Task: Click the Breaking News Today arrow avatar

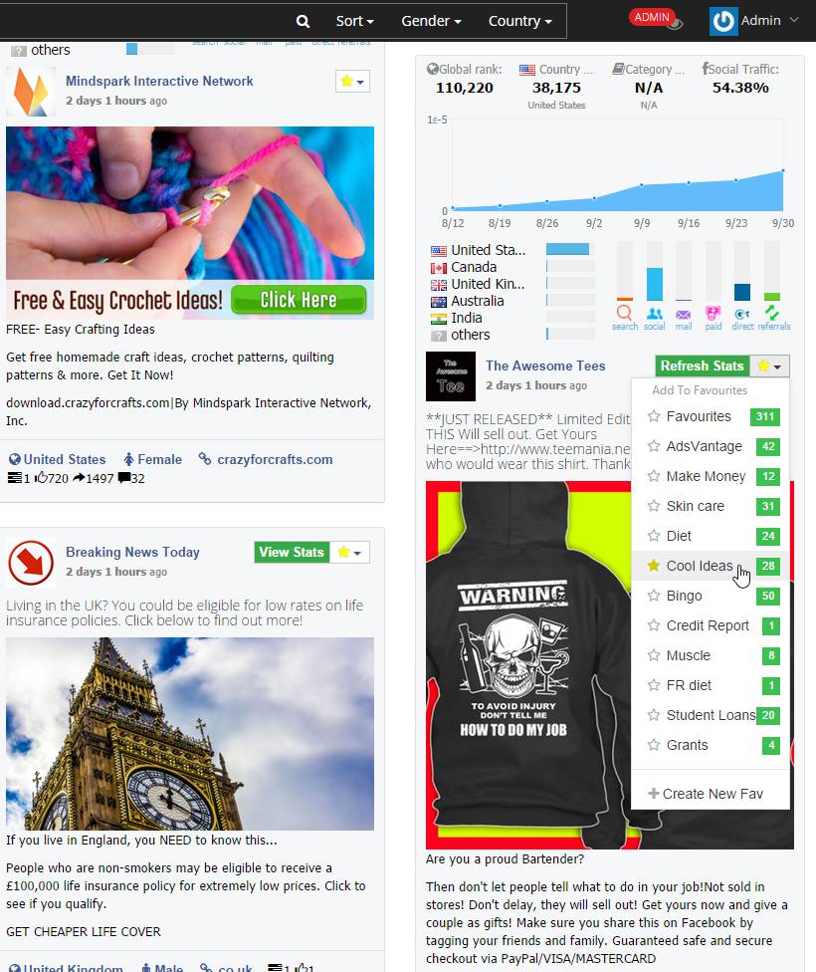Action: point(31,563)
